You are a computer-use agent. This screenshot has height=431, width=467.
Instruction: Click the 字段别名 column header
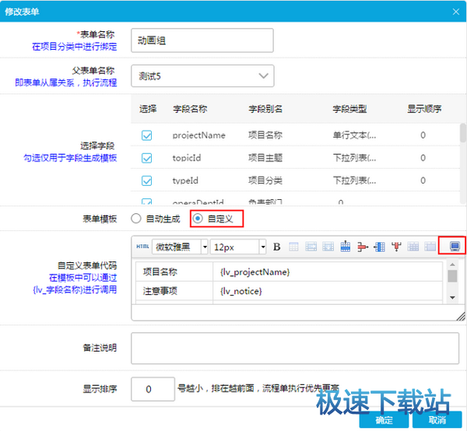point(265,109)
